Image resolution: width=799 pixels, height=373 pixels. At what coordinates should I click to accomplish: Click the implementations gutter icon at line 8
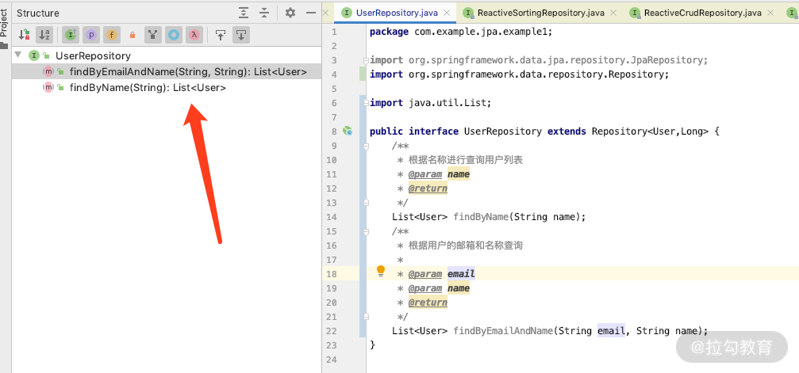pyautogui.click(x=348, y=131)
